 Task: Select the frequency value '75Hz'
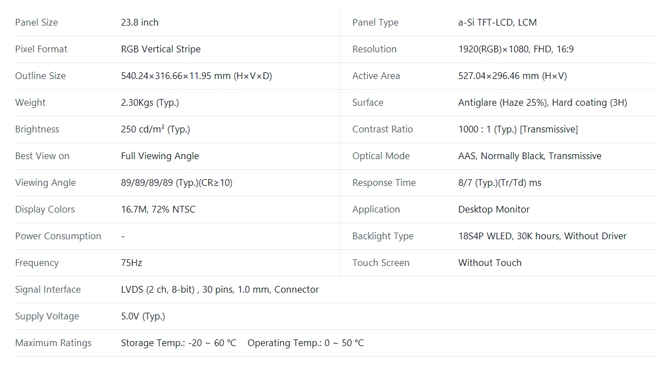132,263
